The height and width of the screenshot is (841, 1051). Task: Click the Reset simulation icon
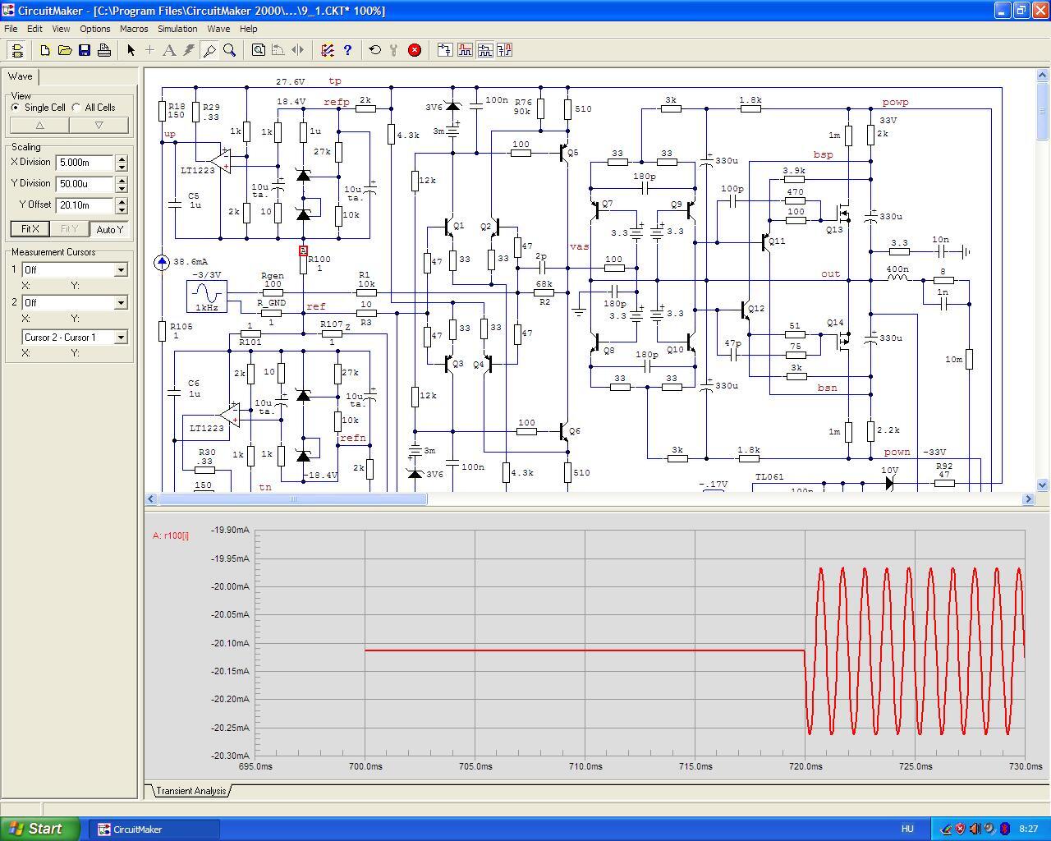pos(375,50)
